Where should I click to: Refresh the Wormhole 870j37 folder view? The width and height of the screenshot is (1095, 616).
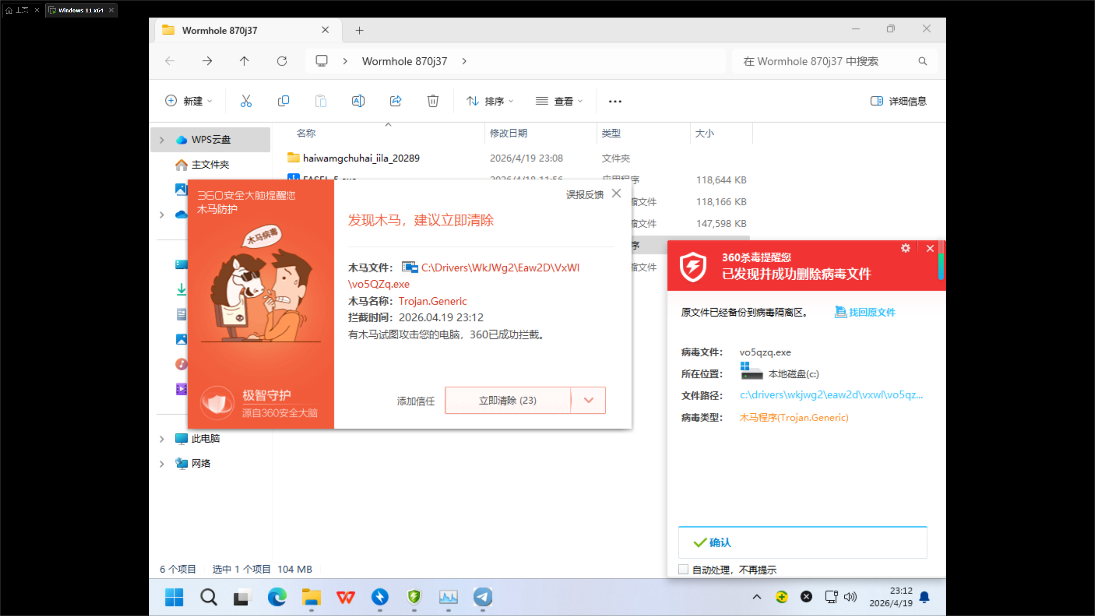[282, 61]
